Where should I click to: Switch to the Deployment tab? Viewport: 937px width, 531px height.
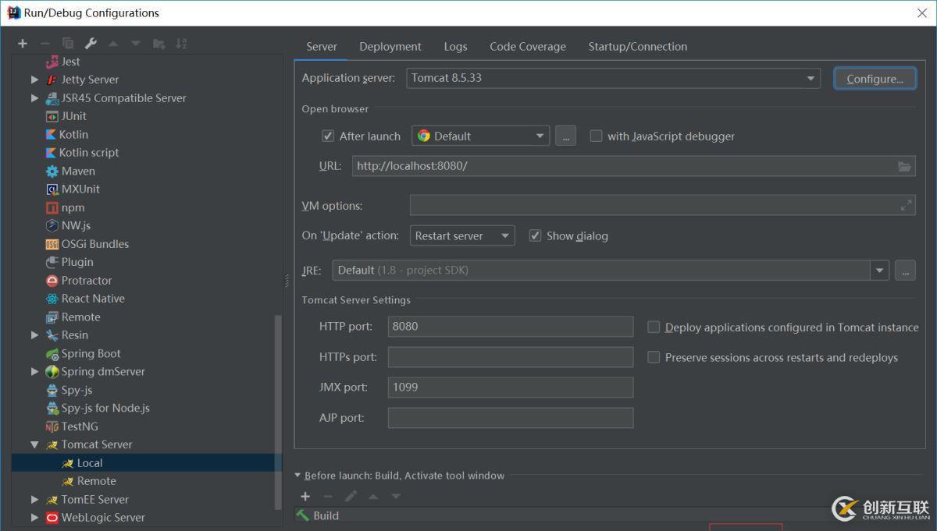(x=390, y=46)
